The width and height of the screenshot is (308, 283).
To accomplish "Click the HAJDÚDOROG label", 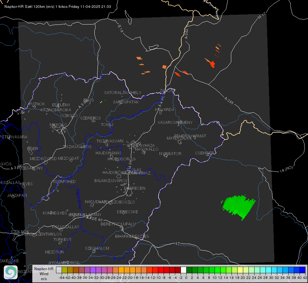I will [121, 159].
